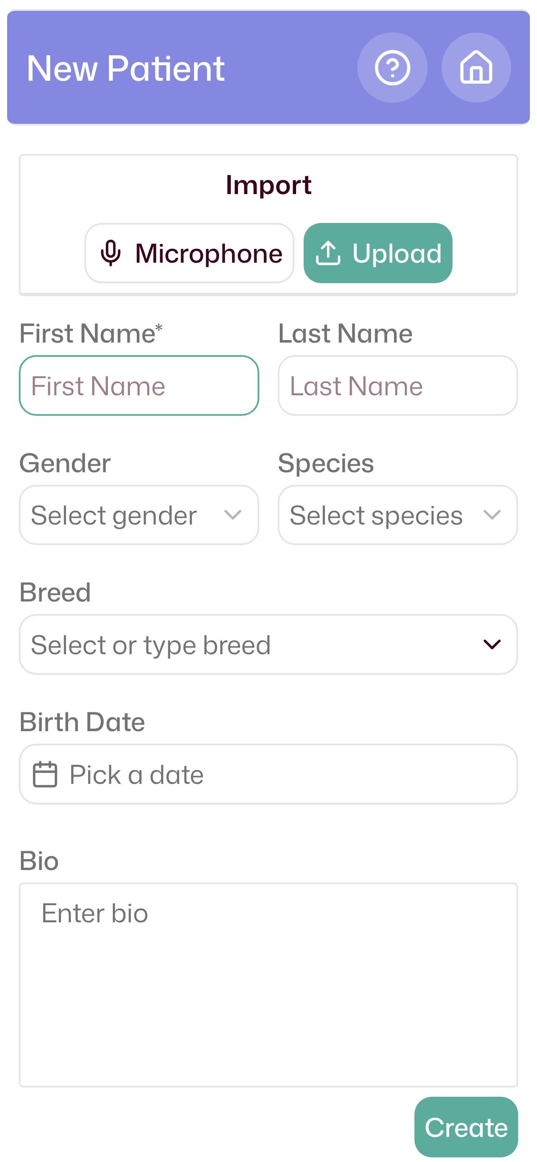Open the Pick a date picker

(268, 774)
